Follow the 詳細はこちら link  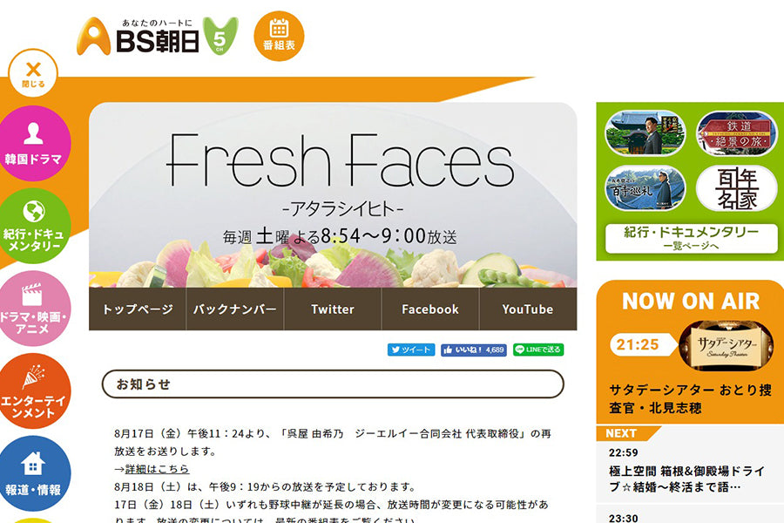157,469
